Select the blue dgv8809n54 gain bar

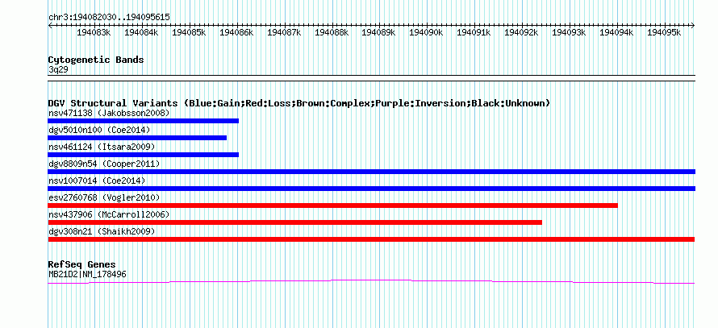click(x=371, y=172)
